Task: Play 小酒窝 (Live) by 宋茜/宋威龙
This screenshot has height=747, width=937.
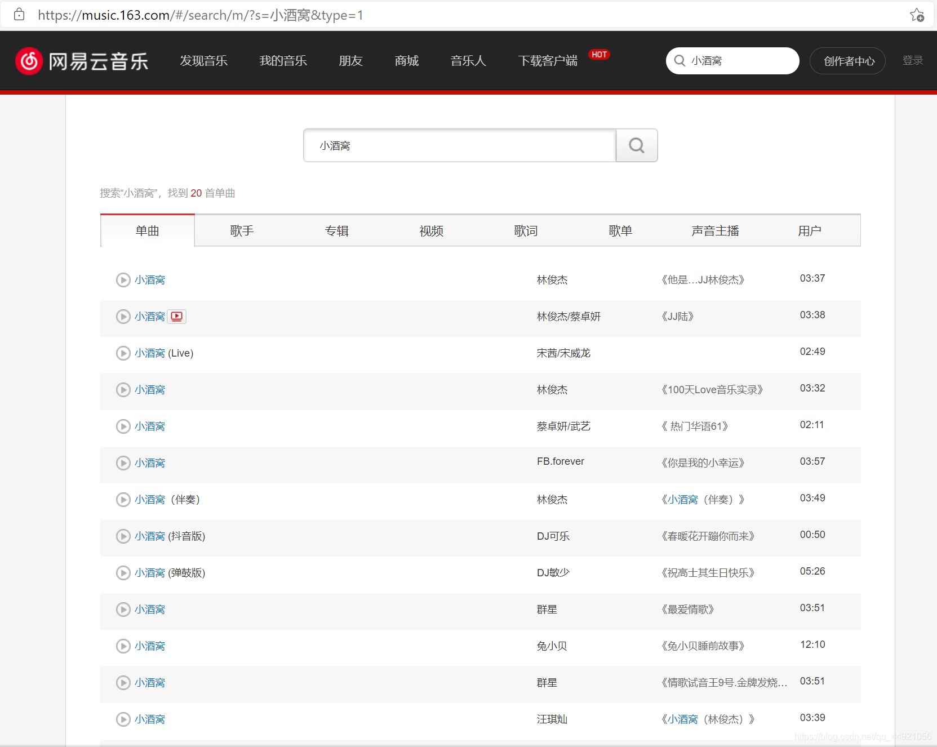Action: point(123,353)
